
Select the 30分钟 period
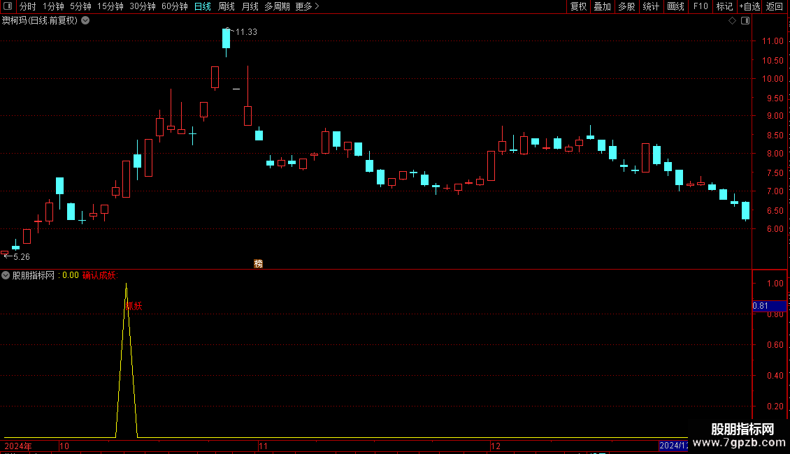click(x=143, y=6)
